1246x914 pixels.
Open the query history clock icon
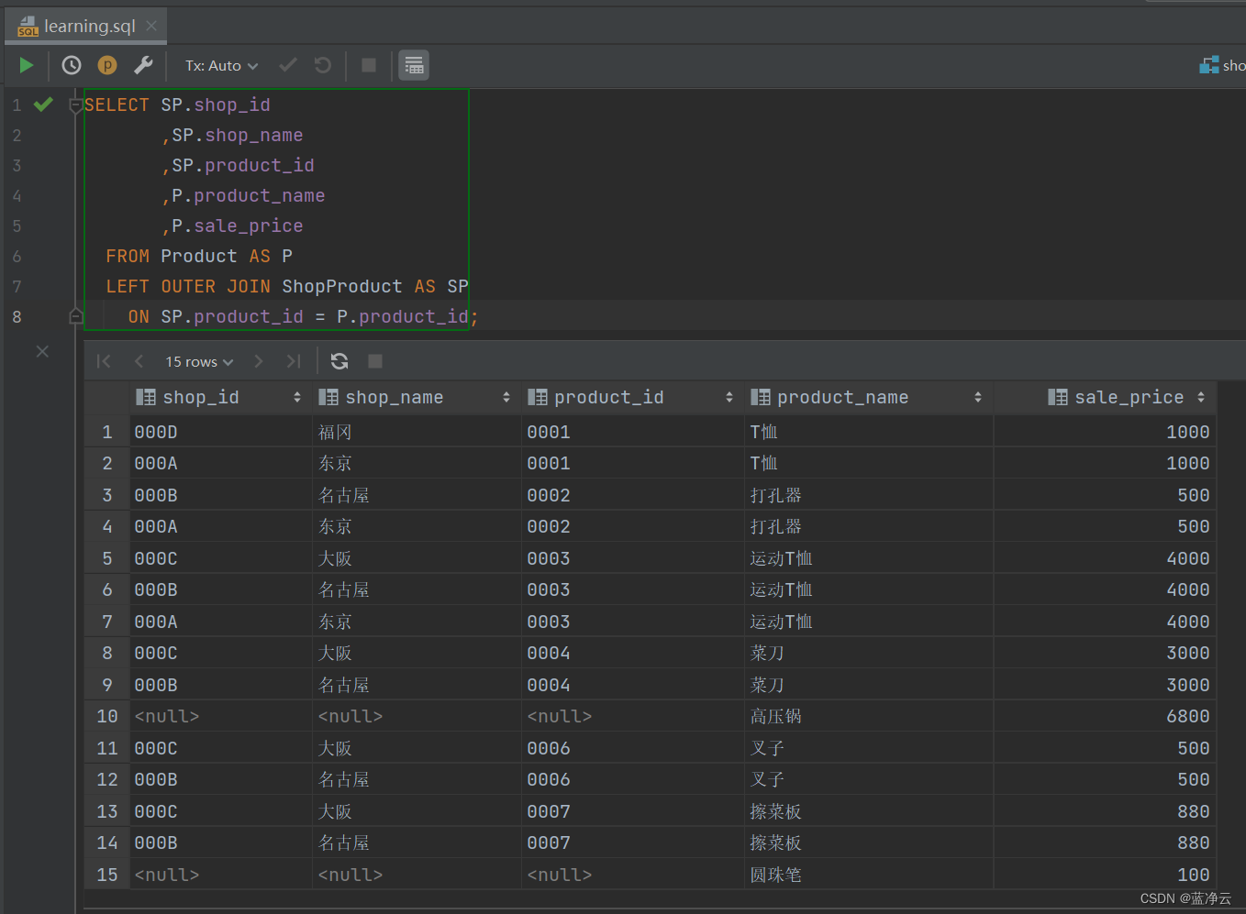click(x=72, y=65)
